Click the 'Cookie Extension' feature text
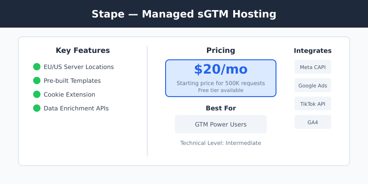 (69, 95)
